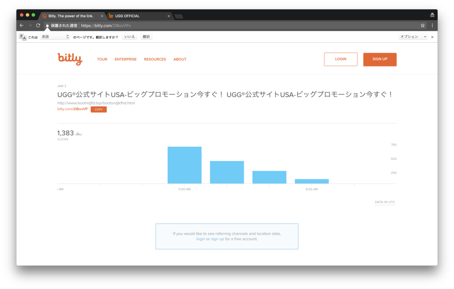Click the 1,383 clicks count

pos(66,133)
